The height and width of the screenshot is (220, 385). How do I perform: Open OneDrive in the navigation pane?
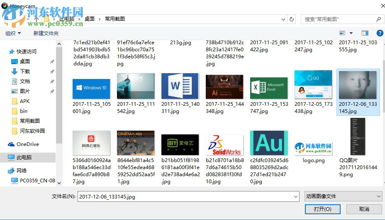[x=27, y=144]
